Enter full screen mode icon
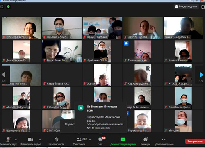Viewport: 205px width, 148px height. 203,7
